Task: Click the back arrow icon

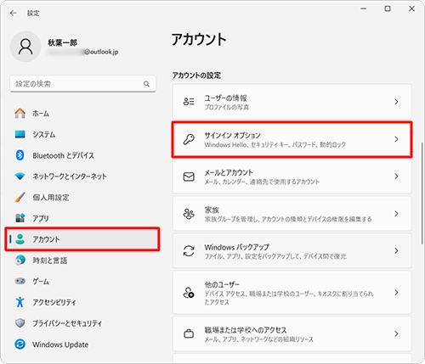Action: (x=13, y=13)
